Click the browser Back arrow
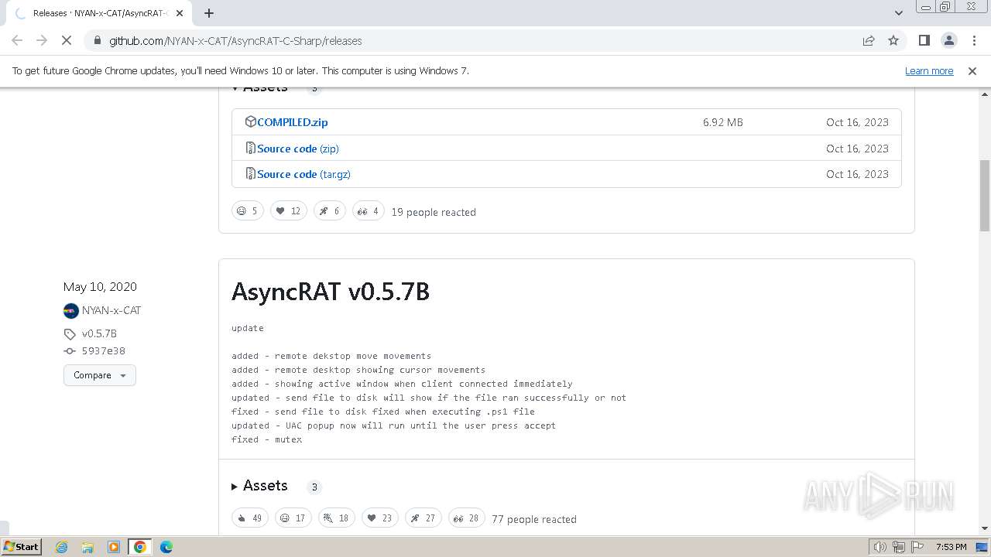 (x=17, y=40)
